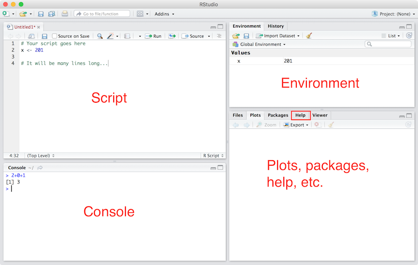418x265 pixels.
Task: Open the List view mode dropdown
Action: point(391,36)
